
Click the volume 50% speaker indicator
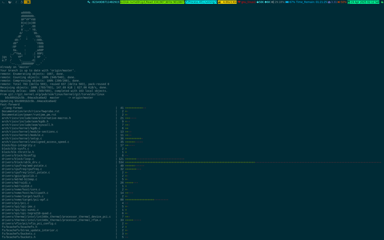[x=342, y=2]
